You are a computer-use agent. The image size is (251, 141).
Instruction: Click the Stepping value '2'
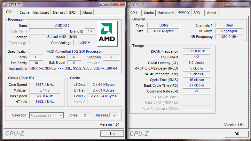pyautogui.click(x=111, y=57)
